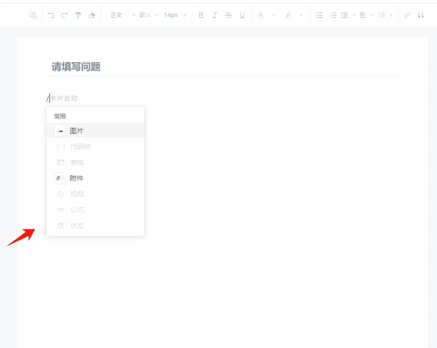Select 代码块 from the card menu
This screenshot has height=348, width=437.
pos(95,146)
